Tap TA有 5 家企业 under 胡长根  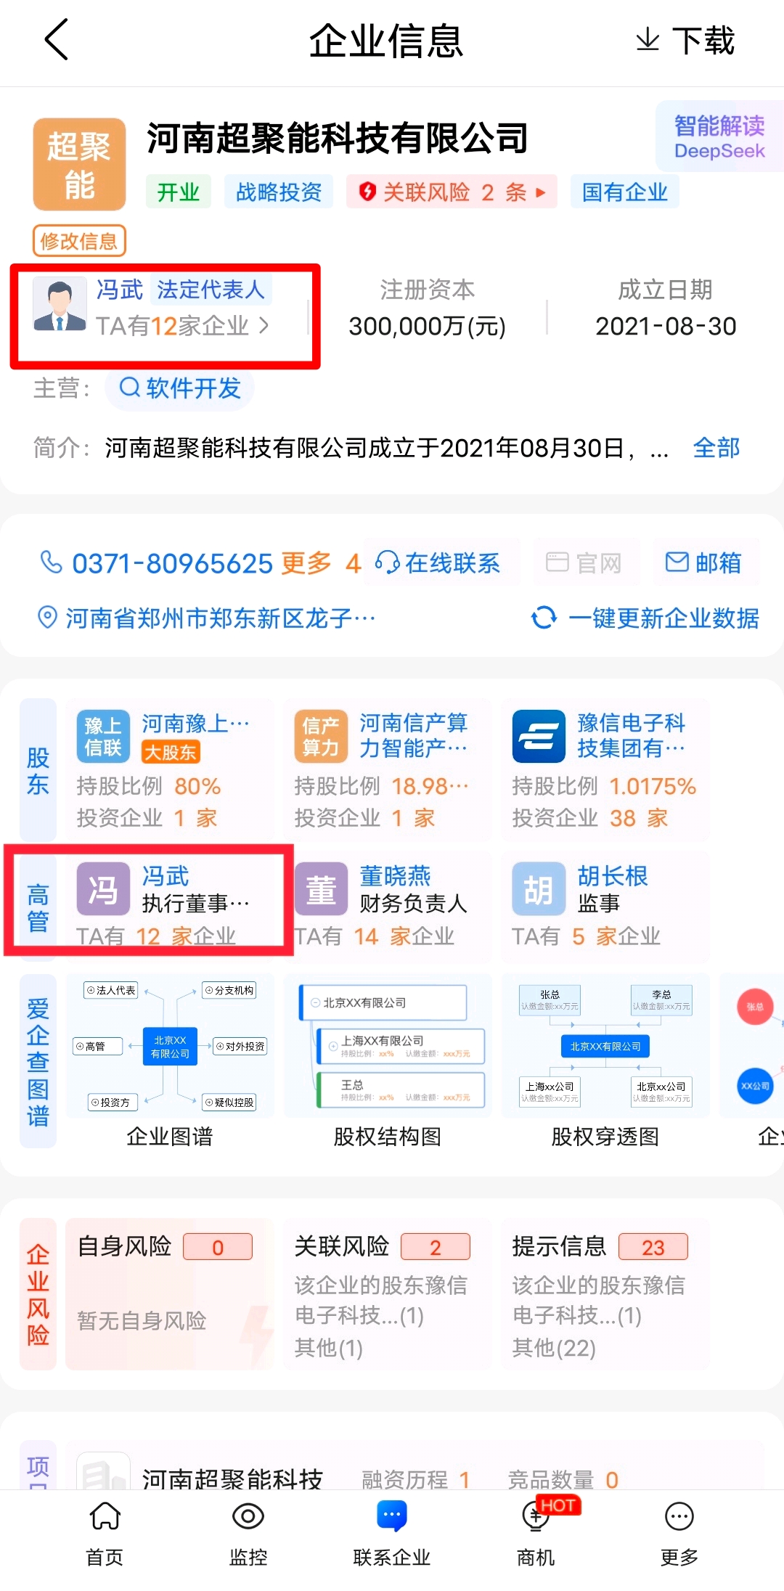586,936
